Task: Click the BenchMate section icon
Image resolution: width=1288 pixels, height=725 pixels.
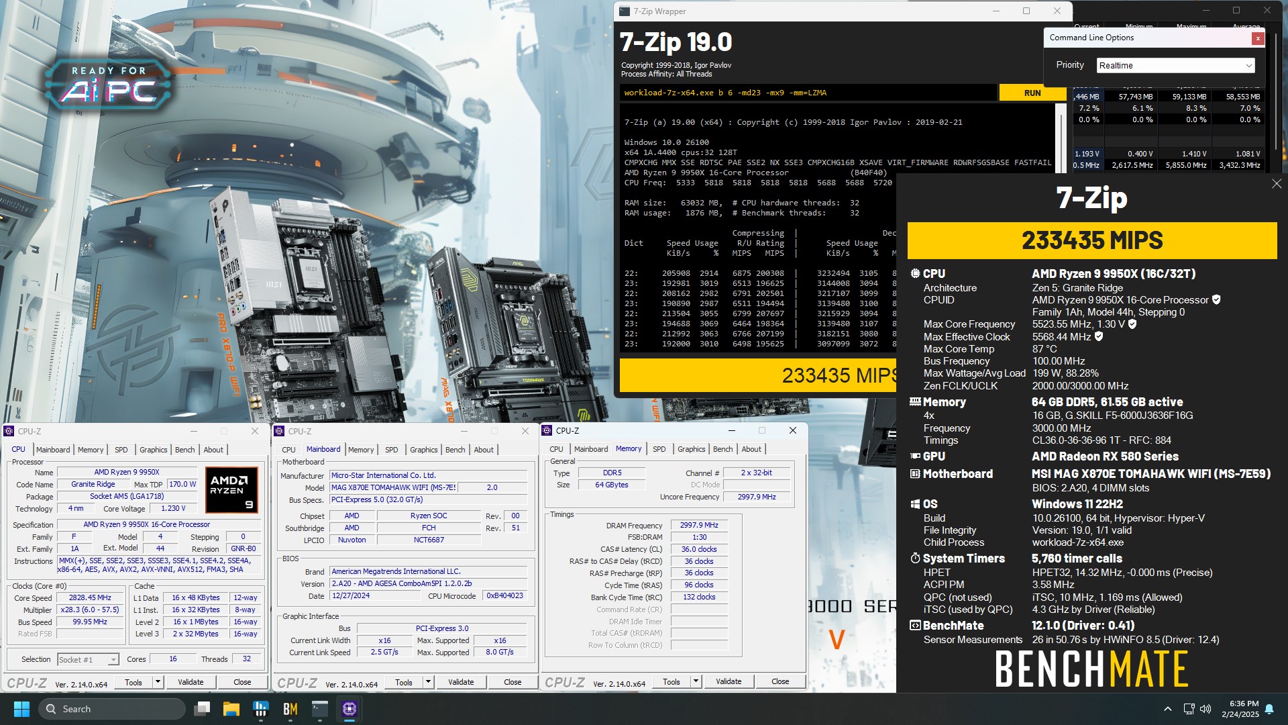Action: [x=915, y=625]
